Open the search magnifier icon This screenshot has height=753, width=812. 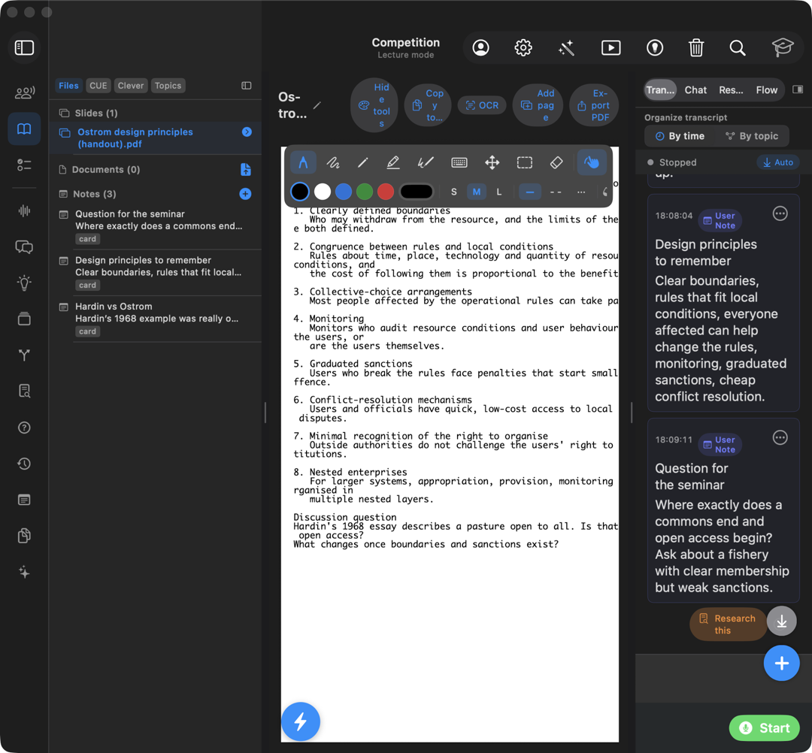tap(738, 47)
